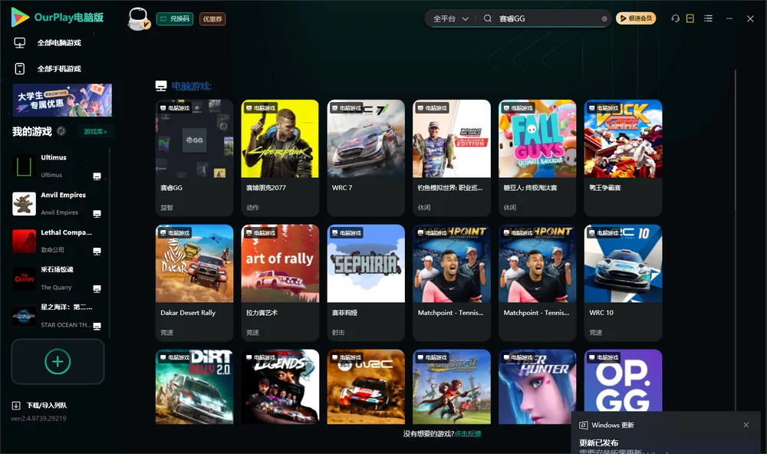Open the 鸭王争霸赛 game card
The image size is (767, 454).
(x=623, y=157)
